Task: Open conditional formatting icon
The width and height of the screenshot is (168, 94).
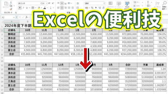Action: pos(111,3)
